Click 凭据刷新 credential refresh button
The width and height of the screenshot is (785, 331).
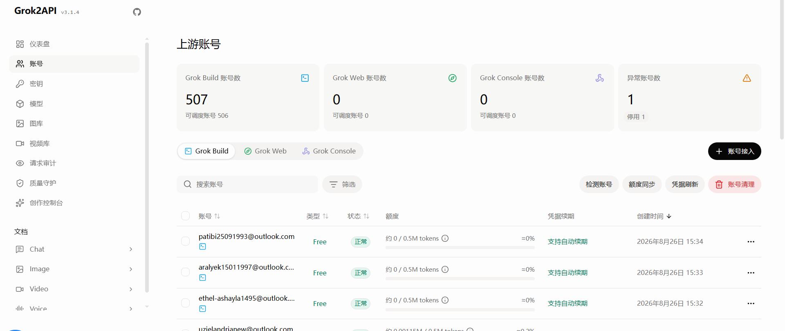685,185
